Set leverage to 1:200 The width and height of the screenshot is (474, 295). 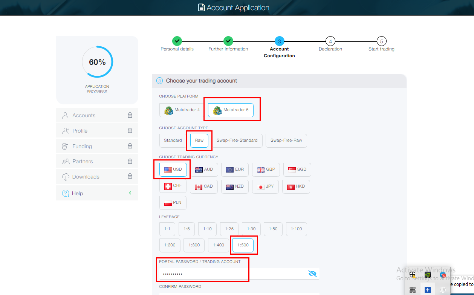point(170,245)
